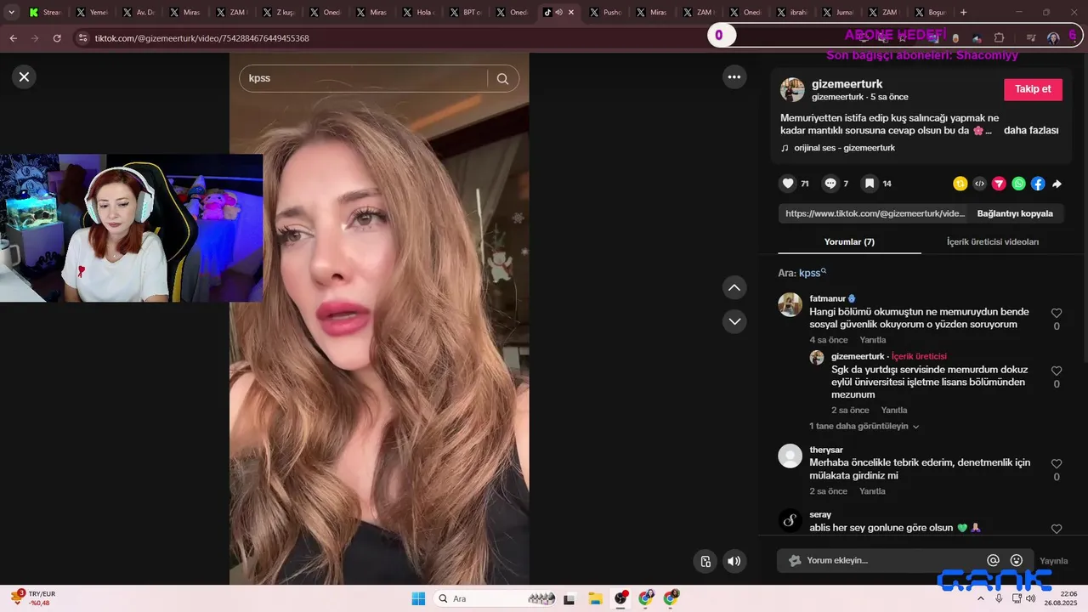Open emoji picker in comment box

[1017, 561]
